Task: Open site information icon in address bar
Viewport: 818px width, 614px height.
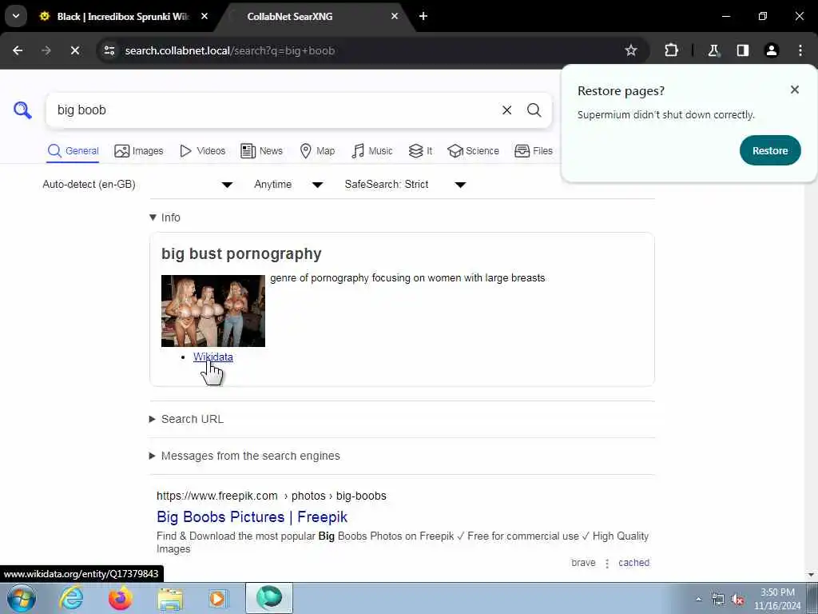Action: coord(109,50)
